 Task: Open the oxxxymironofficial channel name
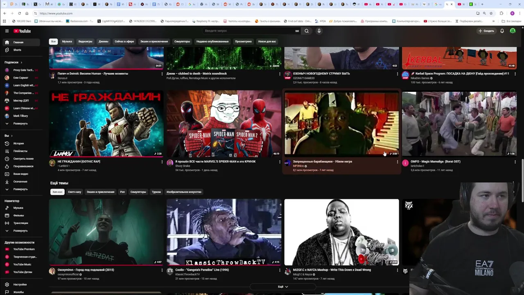tap(68, 275)
